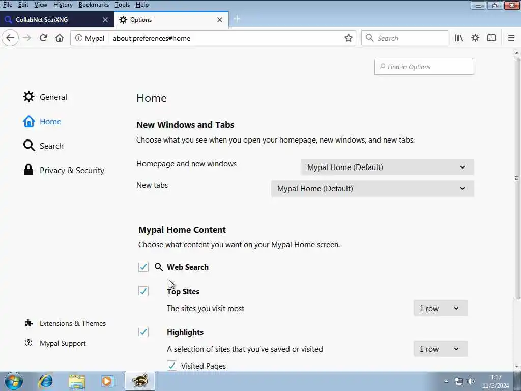Click the network tray icon
The image size is (521, 391).
pyautogui.click(x=459, y=381)
